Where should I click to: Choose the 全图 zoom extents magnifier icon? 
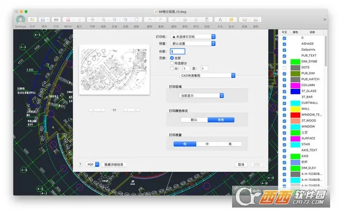tap(125, 20)
